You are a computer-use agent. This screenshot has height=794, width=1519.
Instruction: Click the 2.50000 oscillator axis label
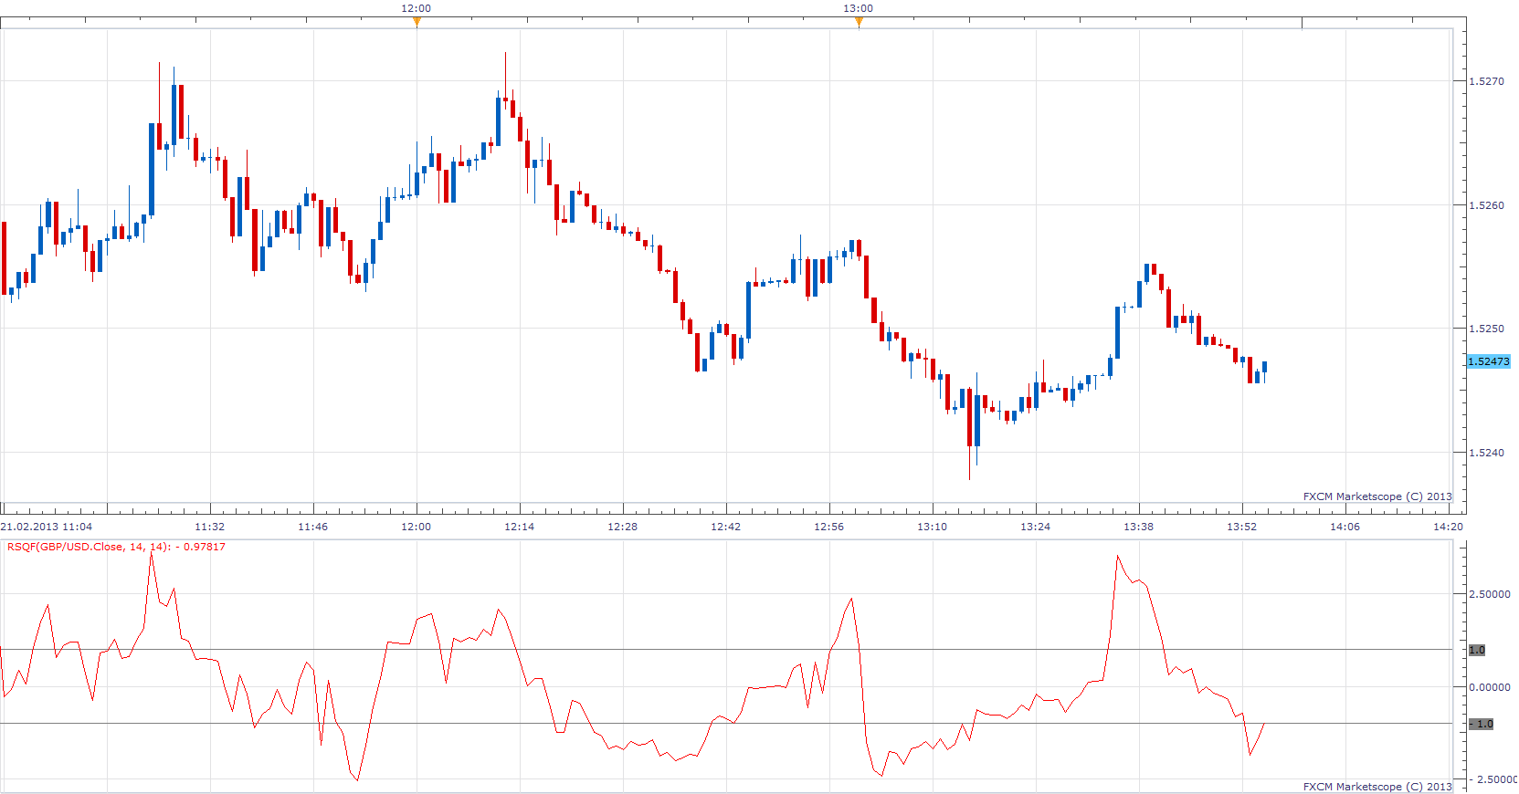[x=1489, y=594]
